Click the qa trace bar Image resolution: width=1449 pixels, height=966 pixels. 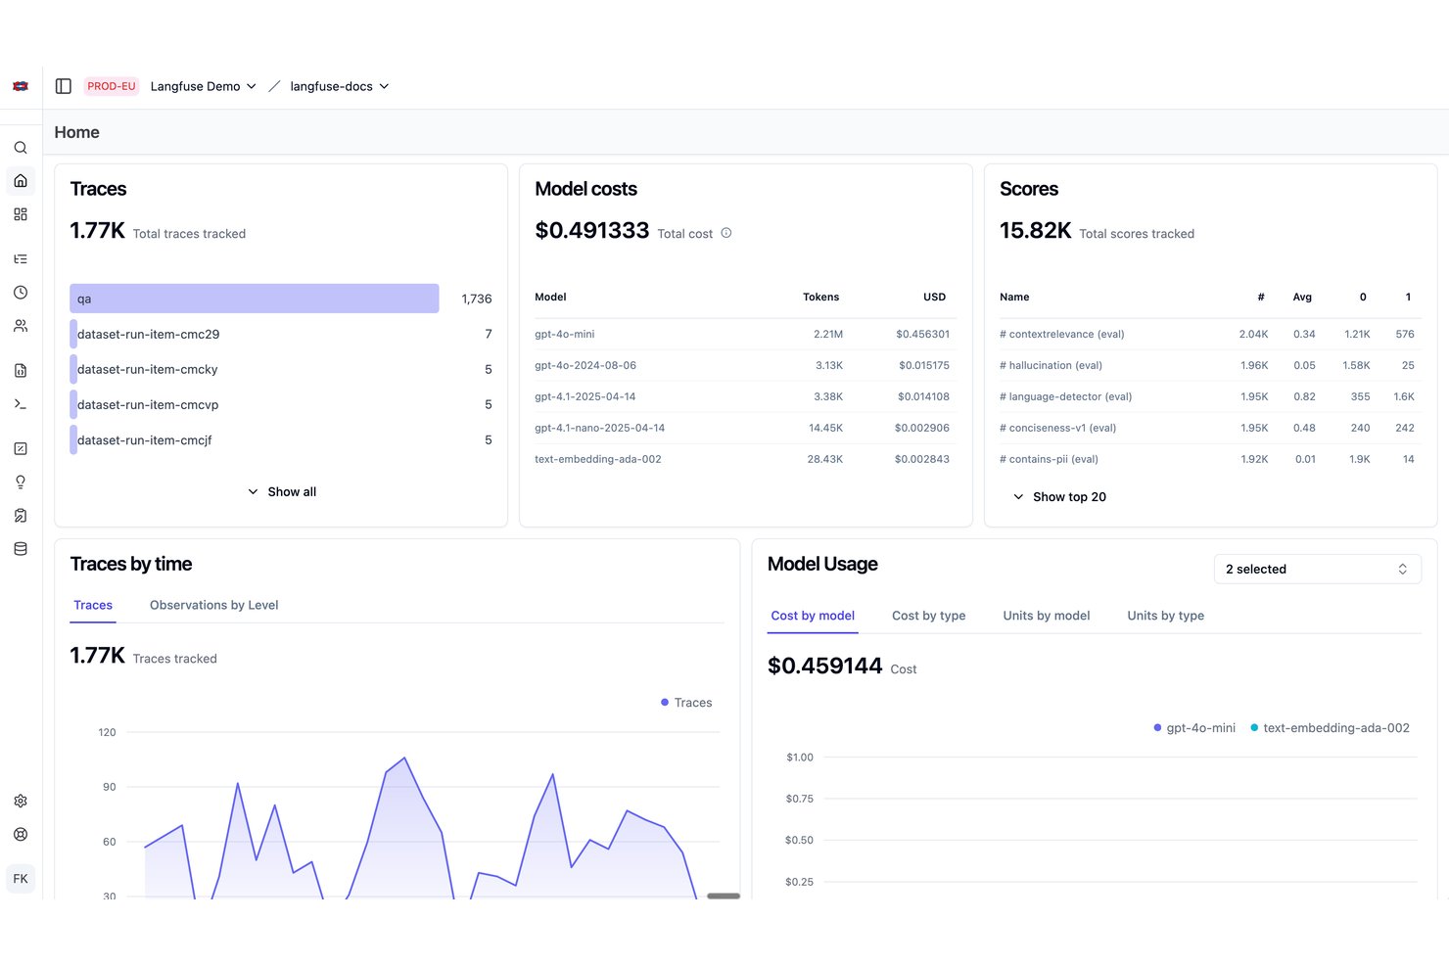point(255,299)
